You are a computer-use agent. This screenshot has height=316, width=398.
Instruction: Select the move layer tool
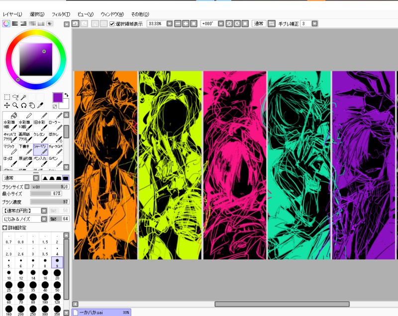point(7,105)
